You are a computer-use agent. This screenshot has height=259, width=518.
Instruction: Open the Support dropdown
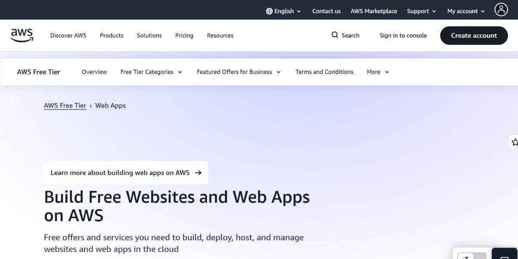click(x=421, y=11)
